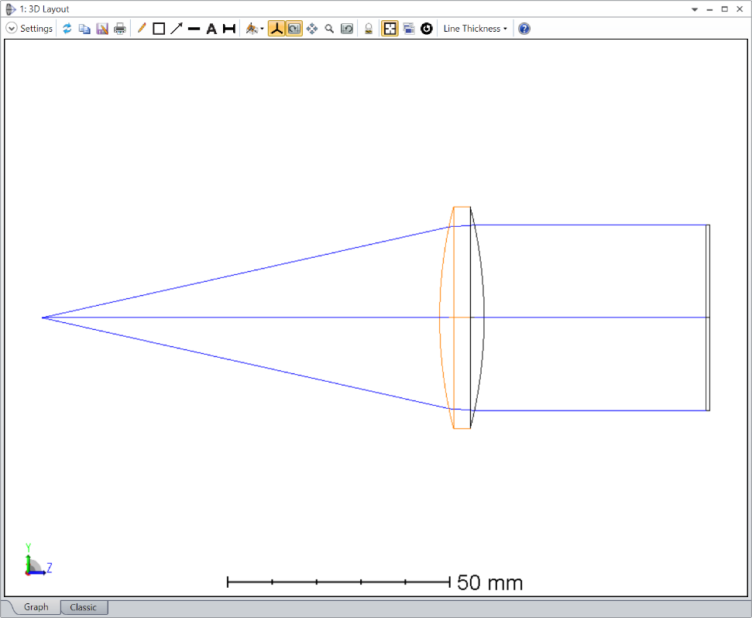Minimize the 3D Layout window
This screenshot has height=618, width=752.
[x=709, y=9]
